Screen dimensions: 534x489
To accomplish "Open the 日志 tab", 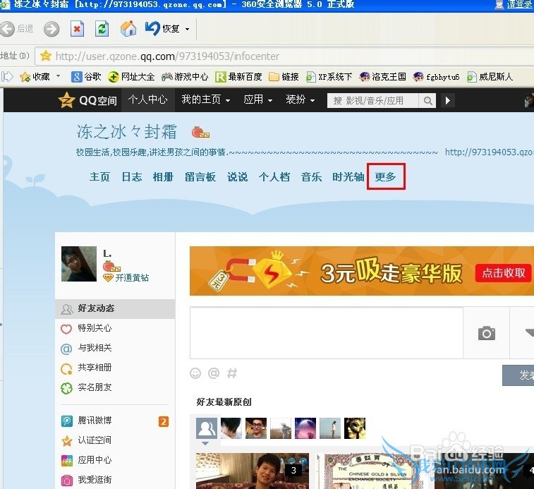I will point(132,176).
